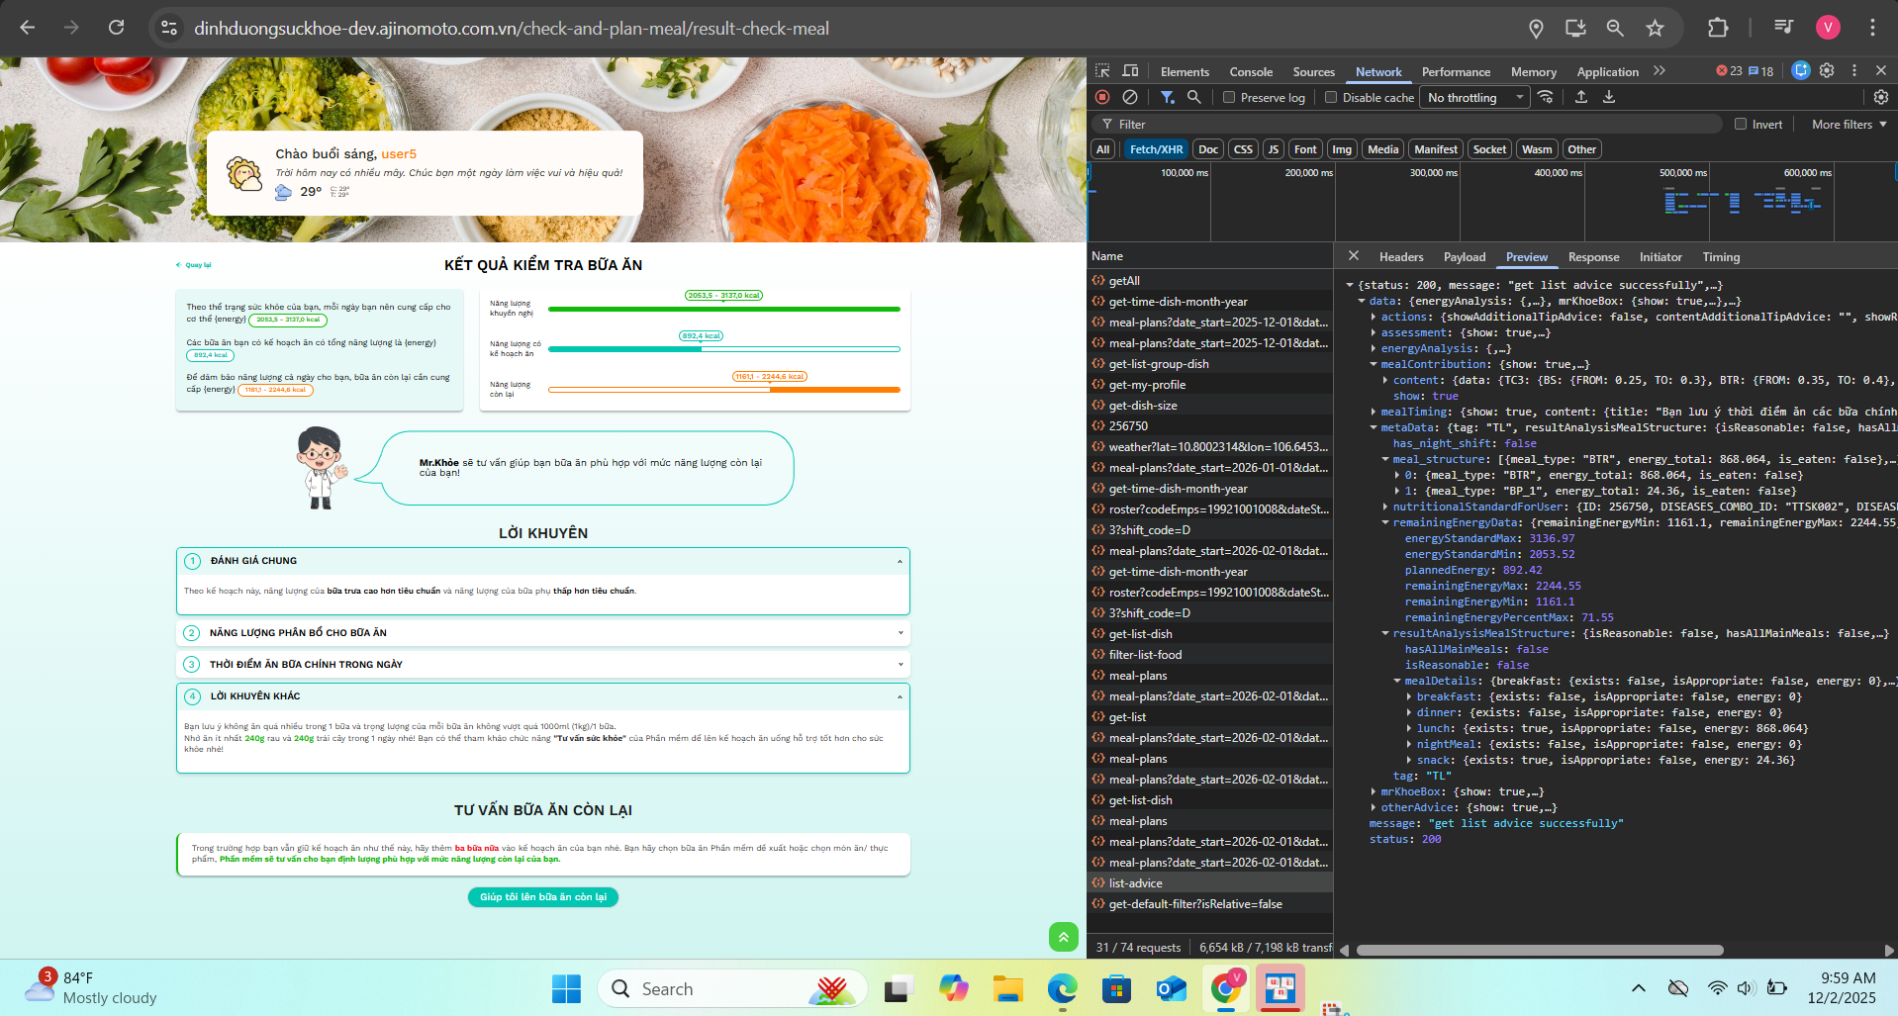Select the get-my-profile request
This screenshot has height=1016, width=1898.
point(1209,385)
